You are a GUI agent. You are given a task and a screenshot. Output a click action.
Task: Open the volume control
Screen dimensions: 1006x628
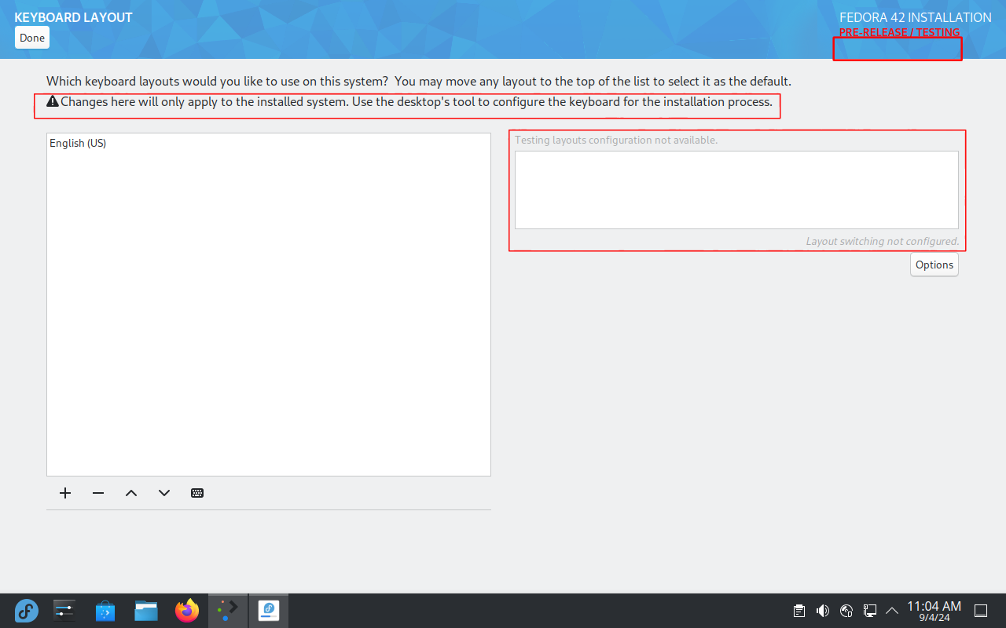point(823,611)
